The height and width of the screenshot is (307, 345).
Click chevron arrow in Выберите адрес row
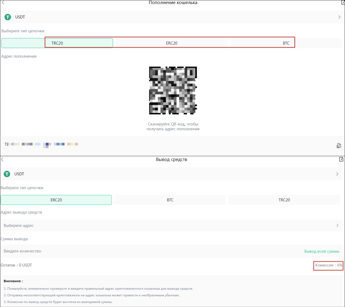click(337, 226)
